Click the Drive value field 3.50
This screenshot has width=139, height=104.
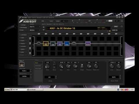tap(47, 62)
